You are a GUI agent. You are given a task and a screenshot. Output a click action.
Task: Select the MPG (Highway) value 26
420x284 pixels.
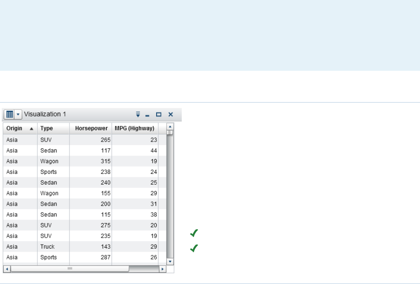coord(154,258)
